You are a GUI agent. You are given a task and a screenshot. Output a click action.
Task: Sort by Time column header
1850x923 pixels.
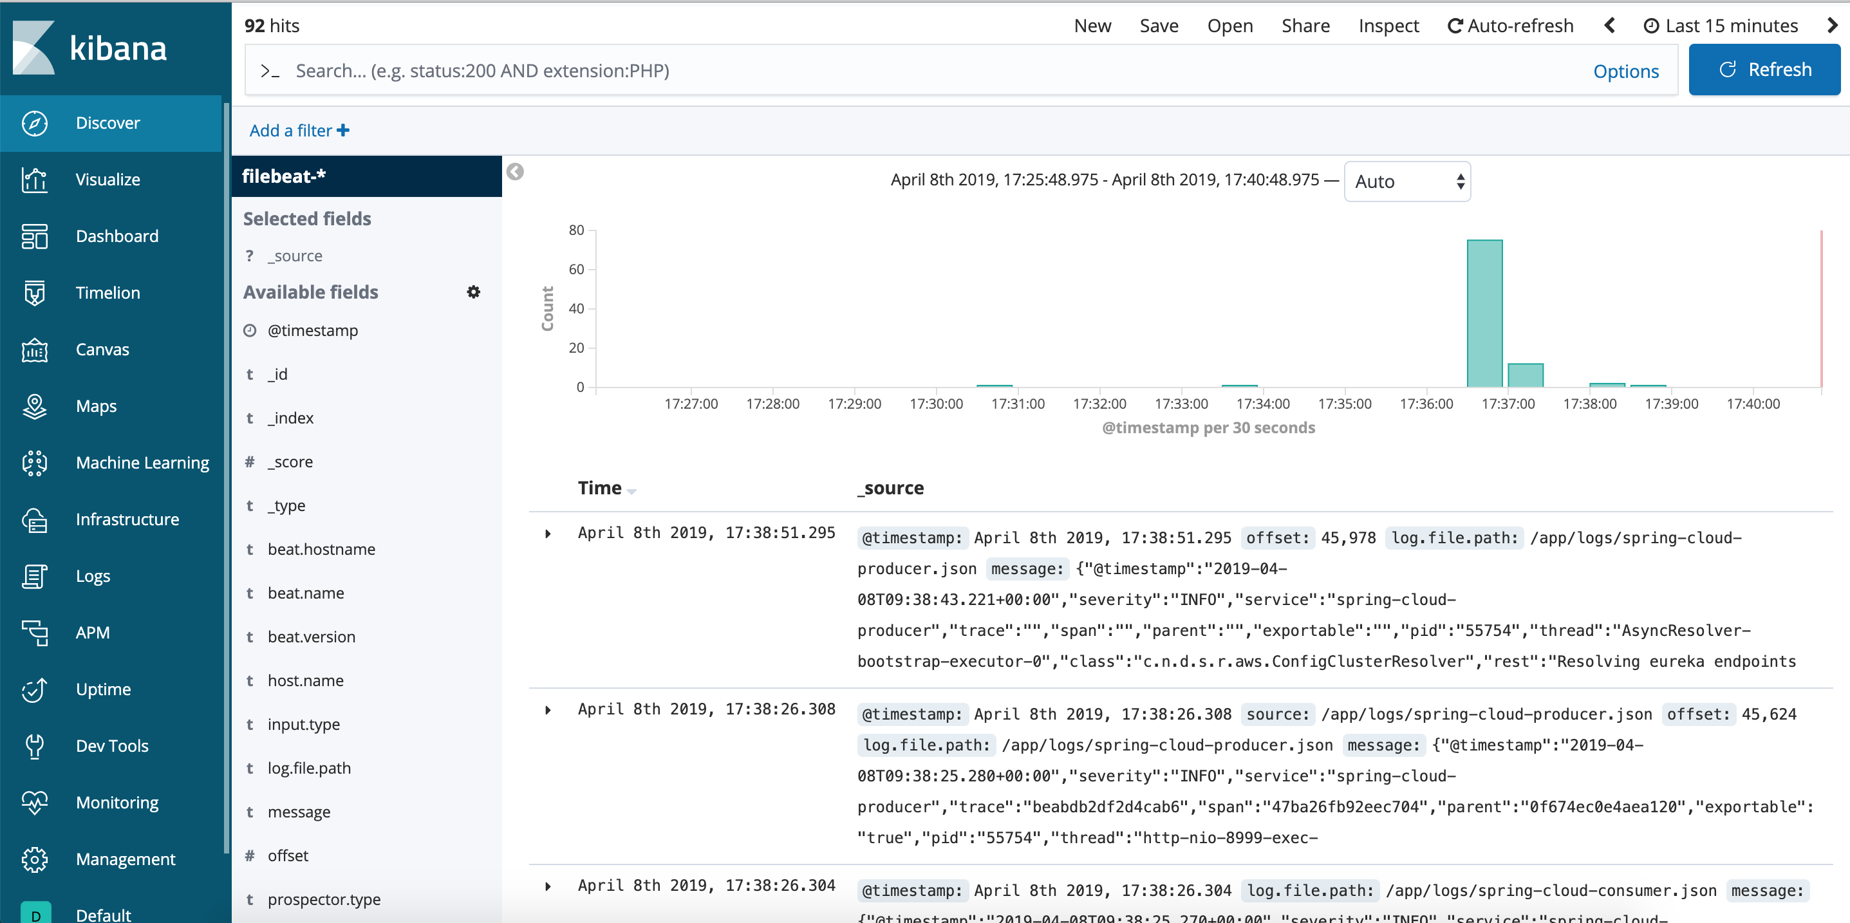click(606, 489)
